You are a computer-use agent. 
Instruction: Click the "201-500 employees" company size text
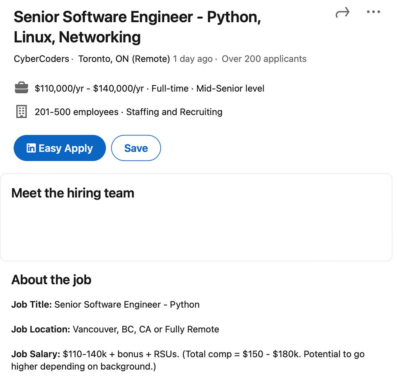pyautogui.click(x=76, y=112)
